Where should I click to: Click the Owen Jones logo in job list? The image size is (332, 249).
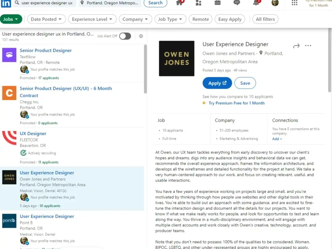tap(9, 177)
